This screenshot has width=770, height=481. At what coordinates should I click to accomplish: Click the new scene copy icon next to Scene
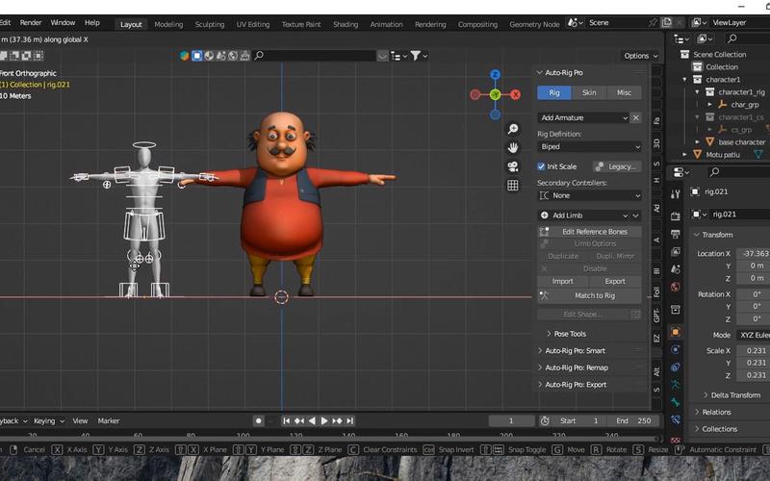coord(666,22)
